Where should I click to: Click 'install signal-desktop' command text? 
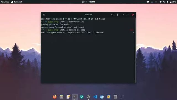tap(72, 30)
